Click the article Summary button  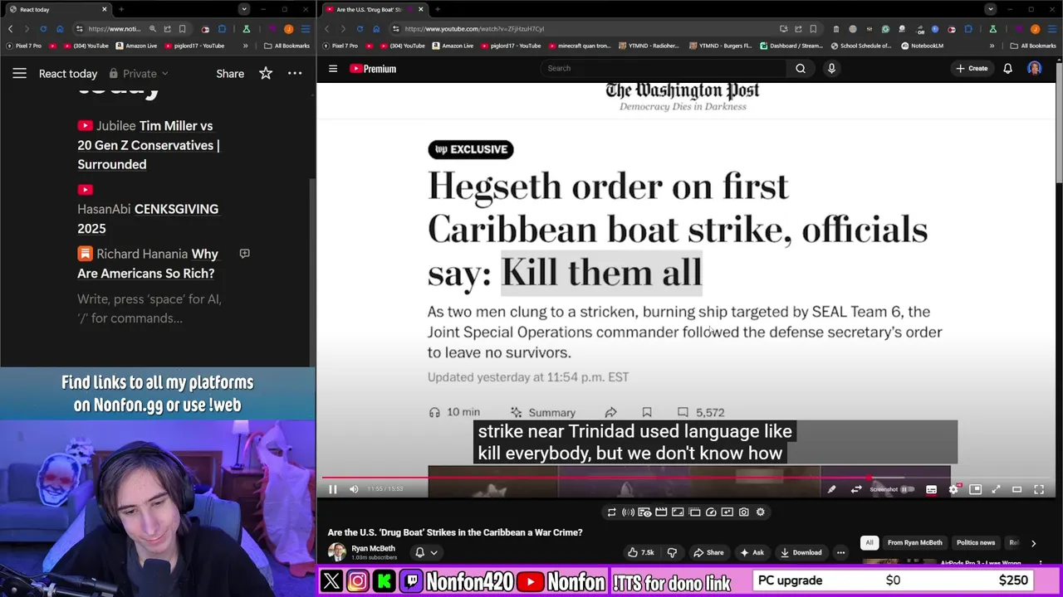pyautogui.click(x=542, y=412)
